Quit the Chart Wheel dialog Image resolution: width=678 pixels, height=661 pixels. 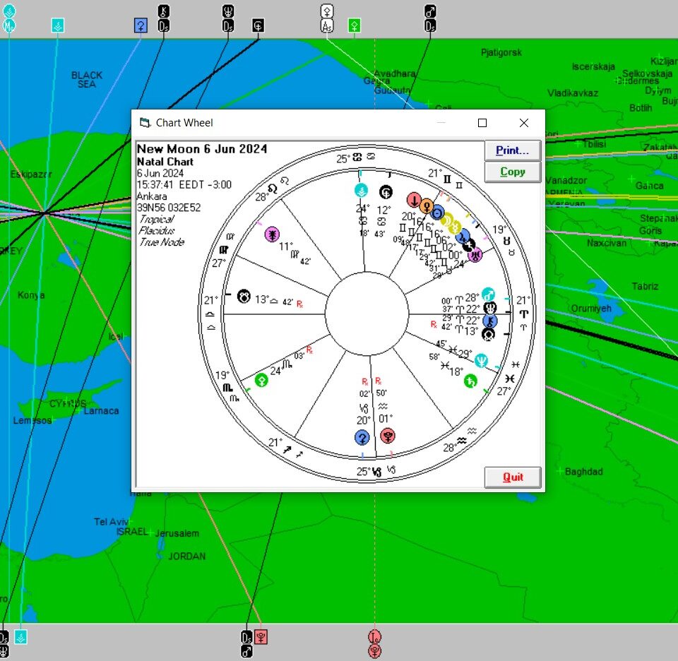[513, 477]
